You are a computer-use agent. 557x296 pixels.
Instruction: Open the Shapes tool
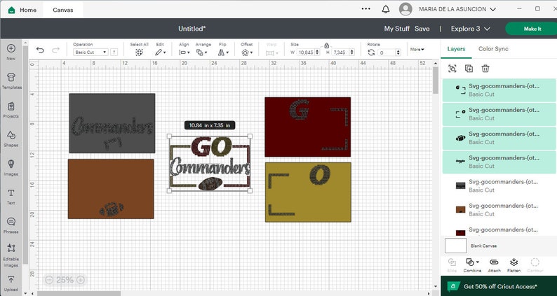pos(11,139)
